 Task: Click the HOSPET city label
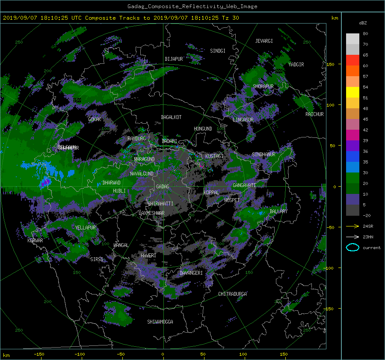232,200
